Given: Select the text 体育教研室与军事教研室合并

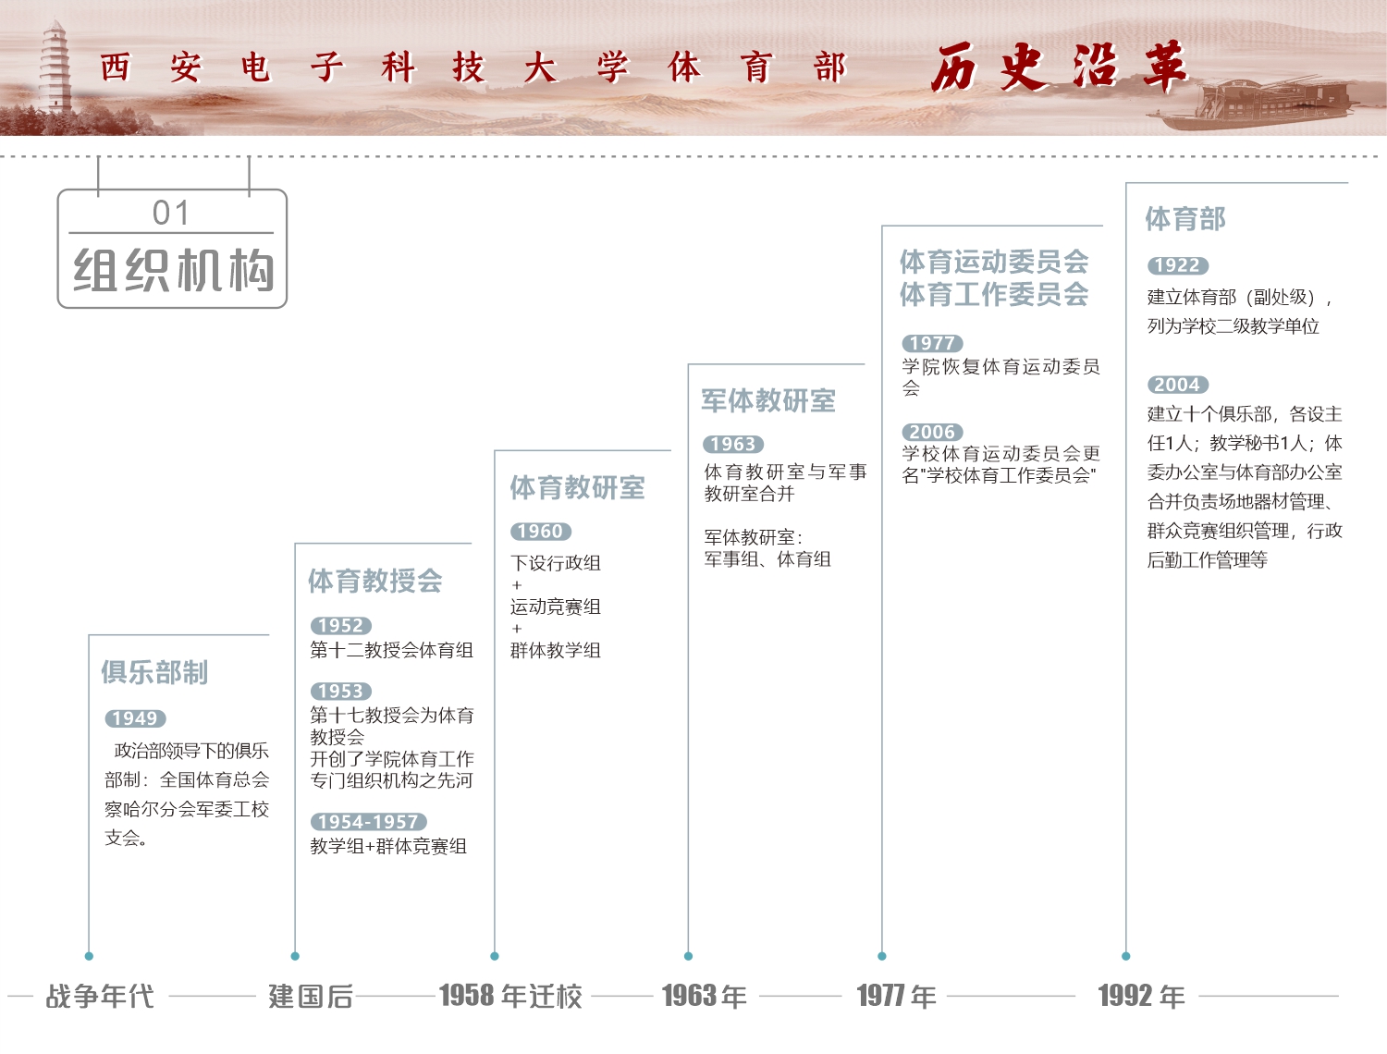Looking at the screenshot, I should coord(786,483).
